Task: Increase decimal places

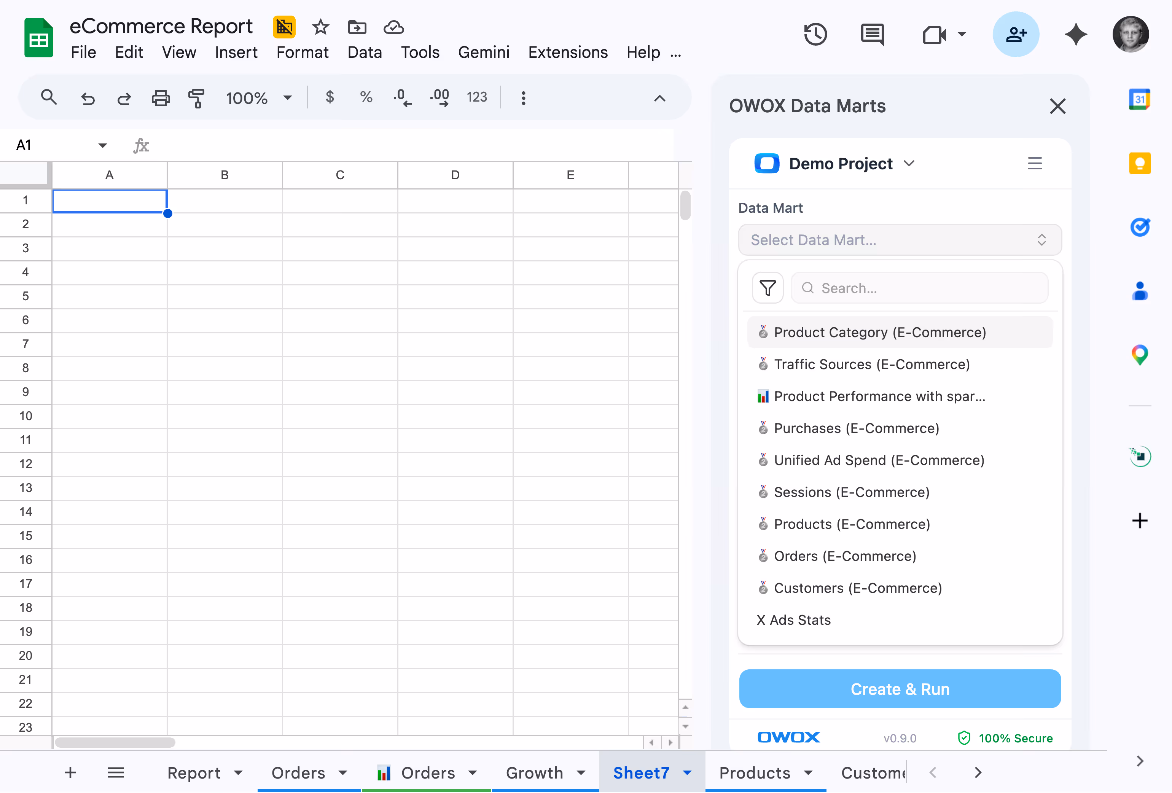Action: coord(440,97)
